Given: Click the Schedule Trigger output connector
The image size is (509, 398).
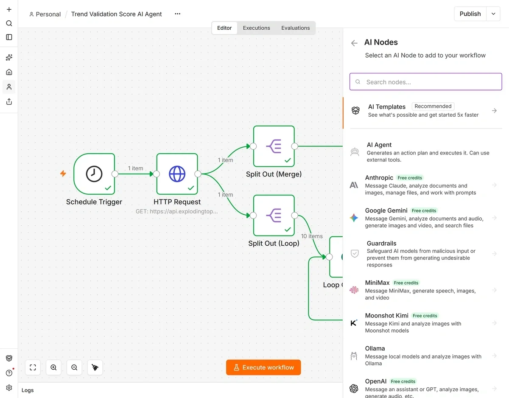Looking at the screenshot, I should click(x=115, y=174).
